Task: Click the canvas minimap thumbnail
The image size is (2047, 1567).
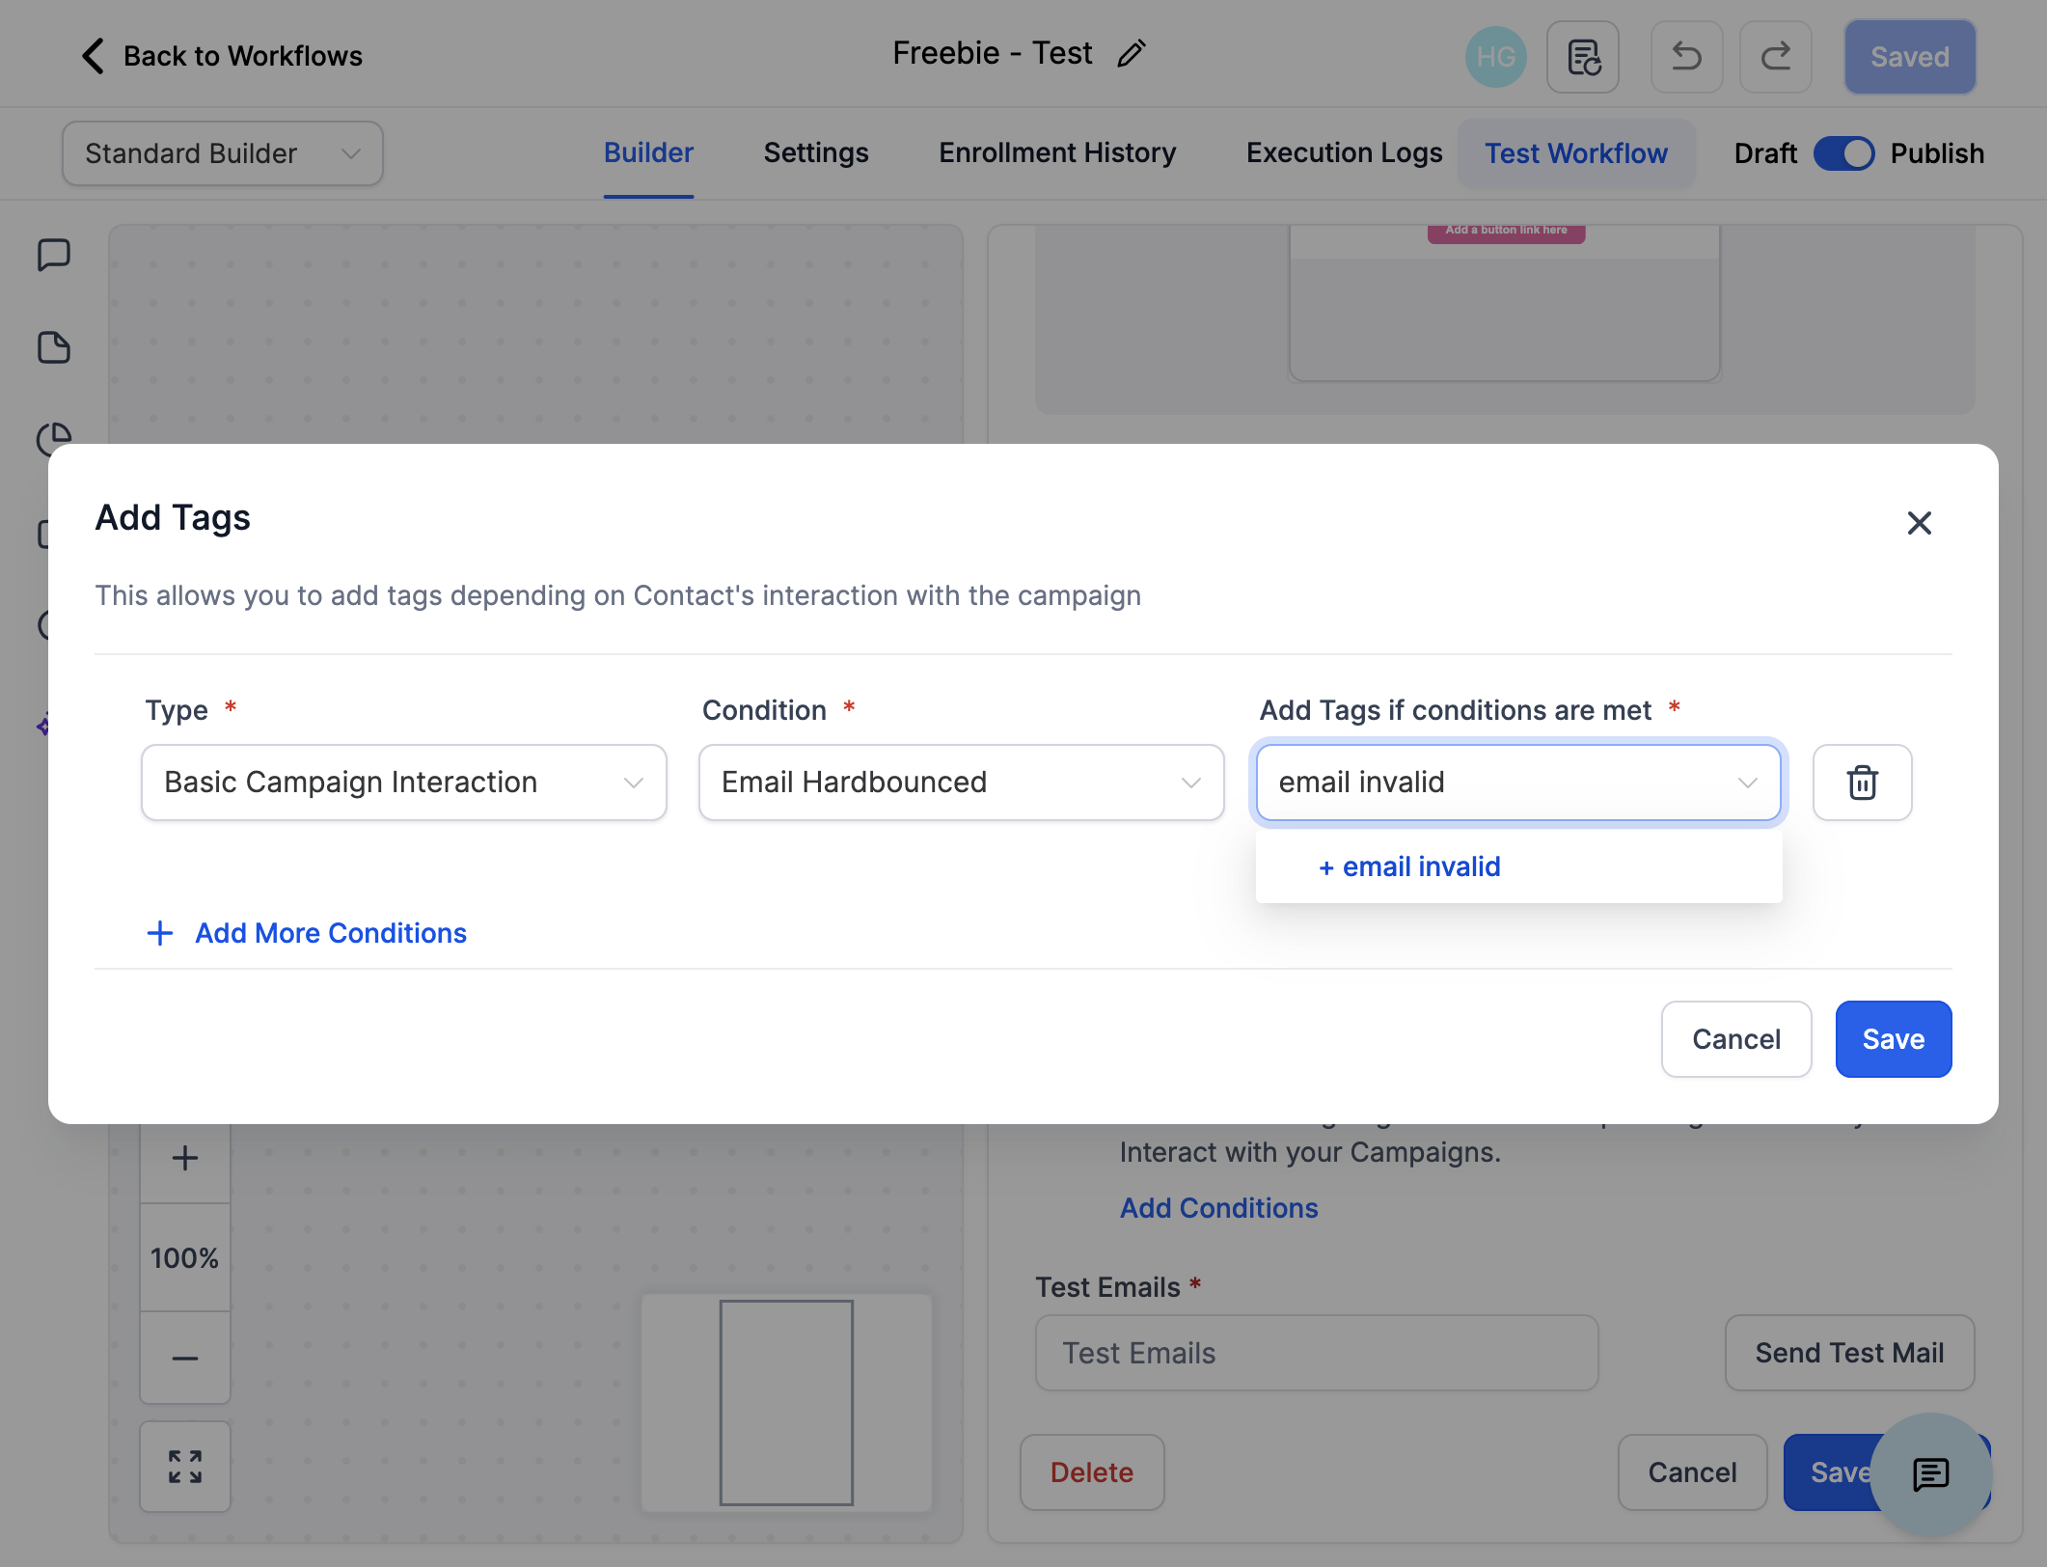Action: 786,1402
